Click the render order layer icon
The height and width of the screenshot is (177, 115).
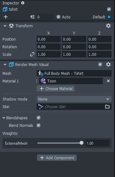tap(32, 17)
